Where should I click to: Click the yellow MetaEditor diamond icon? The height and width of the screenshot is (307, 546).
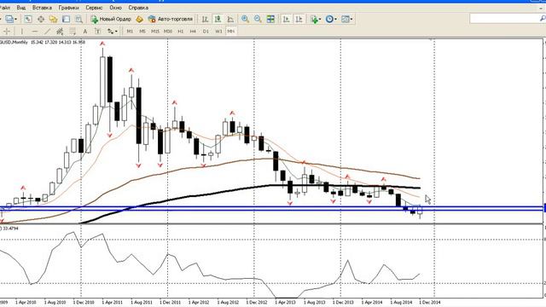139,19
